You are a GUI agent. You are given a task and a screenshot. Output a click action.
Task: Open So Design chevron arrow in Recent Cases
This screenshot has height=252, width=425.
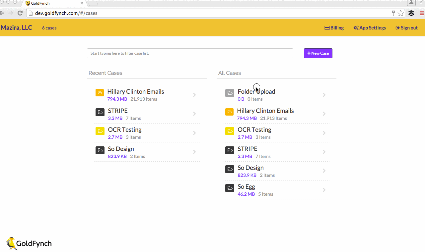[x=194, y=152]
